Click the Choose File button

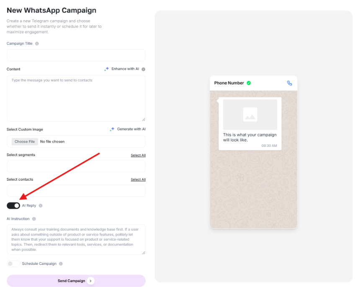[25, 141]
